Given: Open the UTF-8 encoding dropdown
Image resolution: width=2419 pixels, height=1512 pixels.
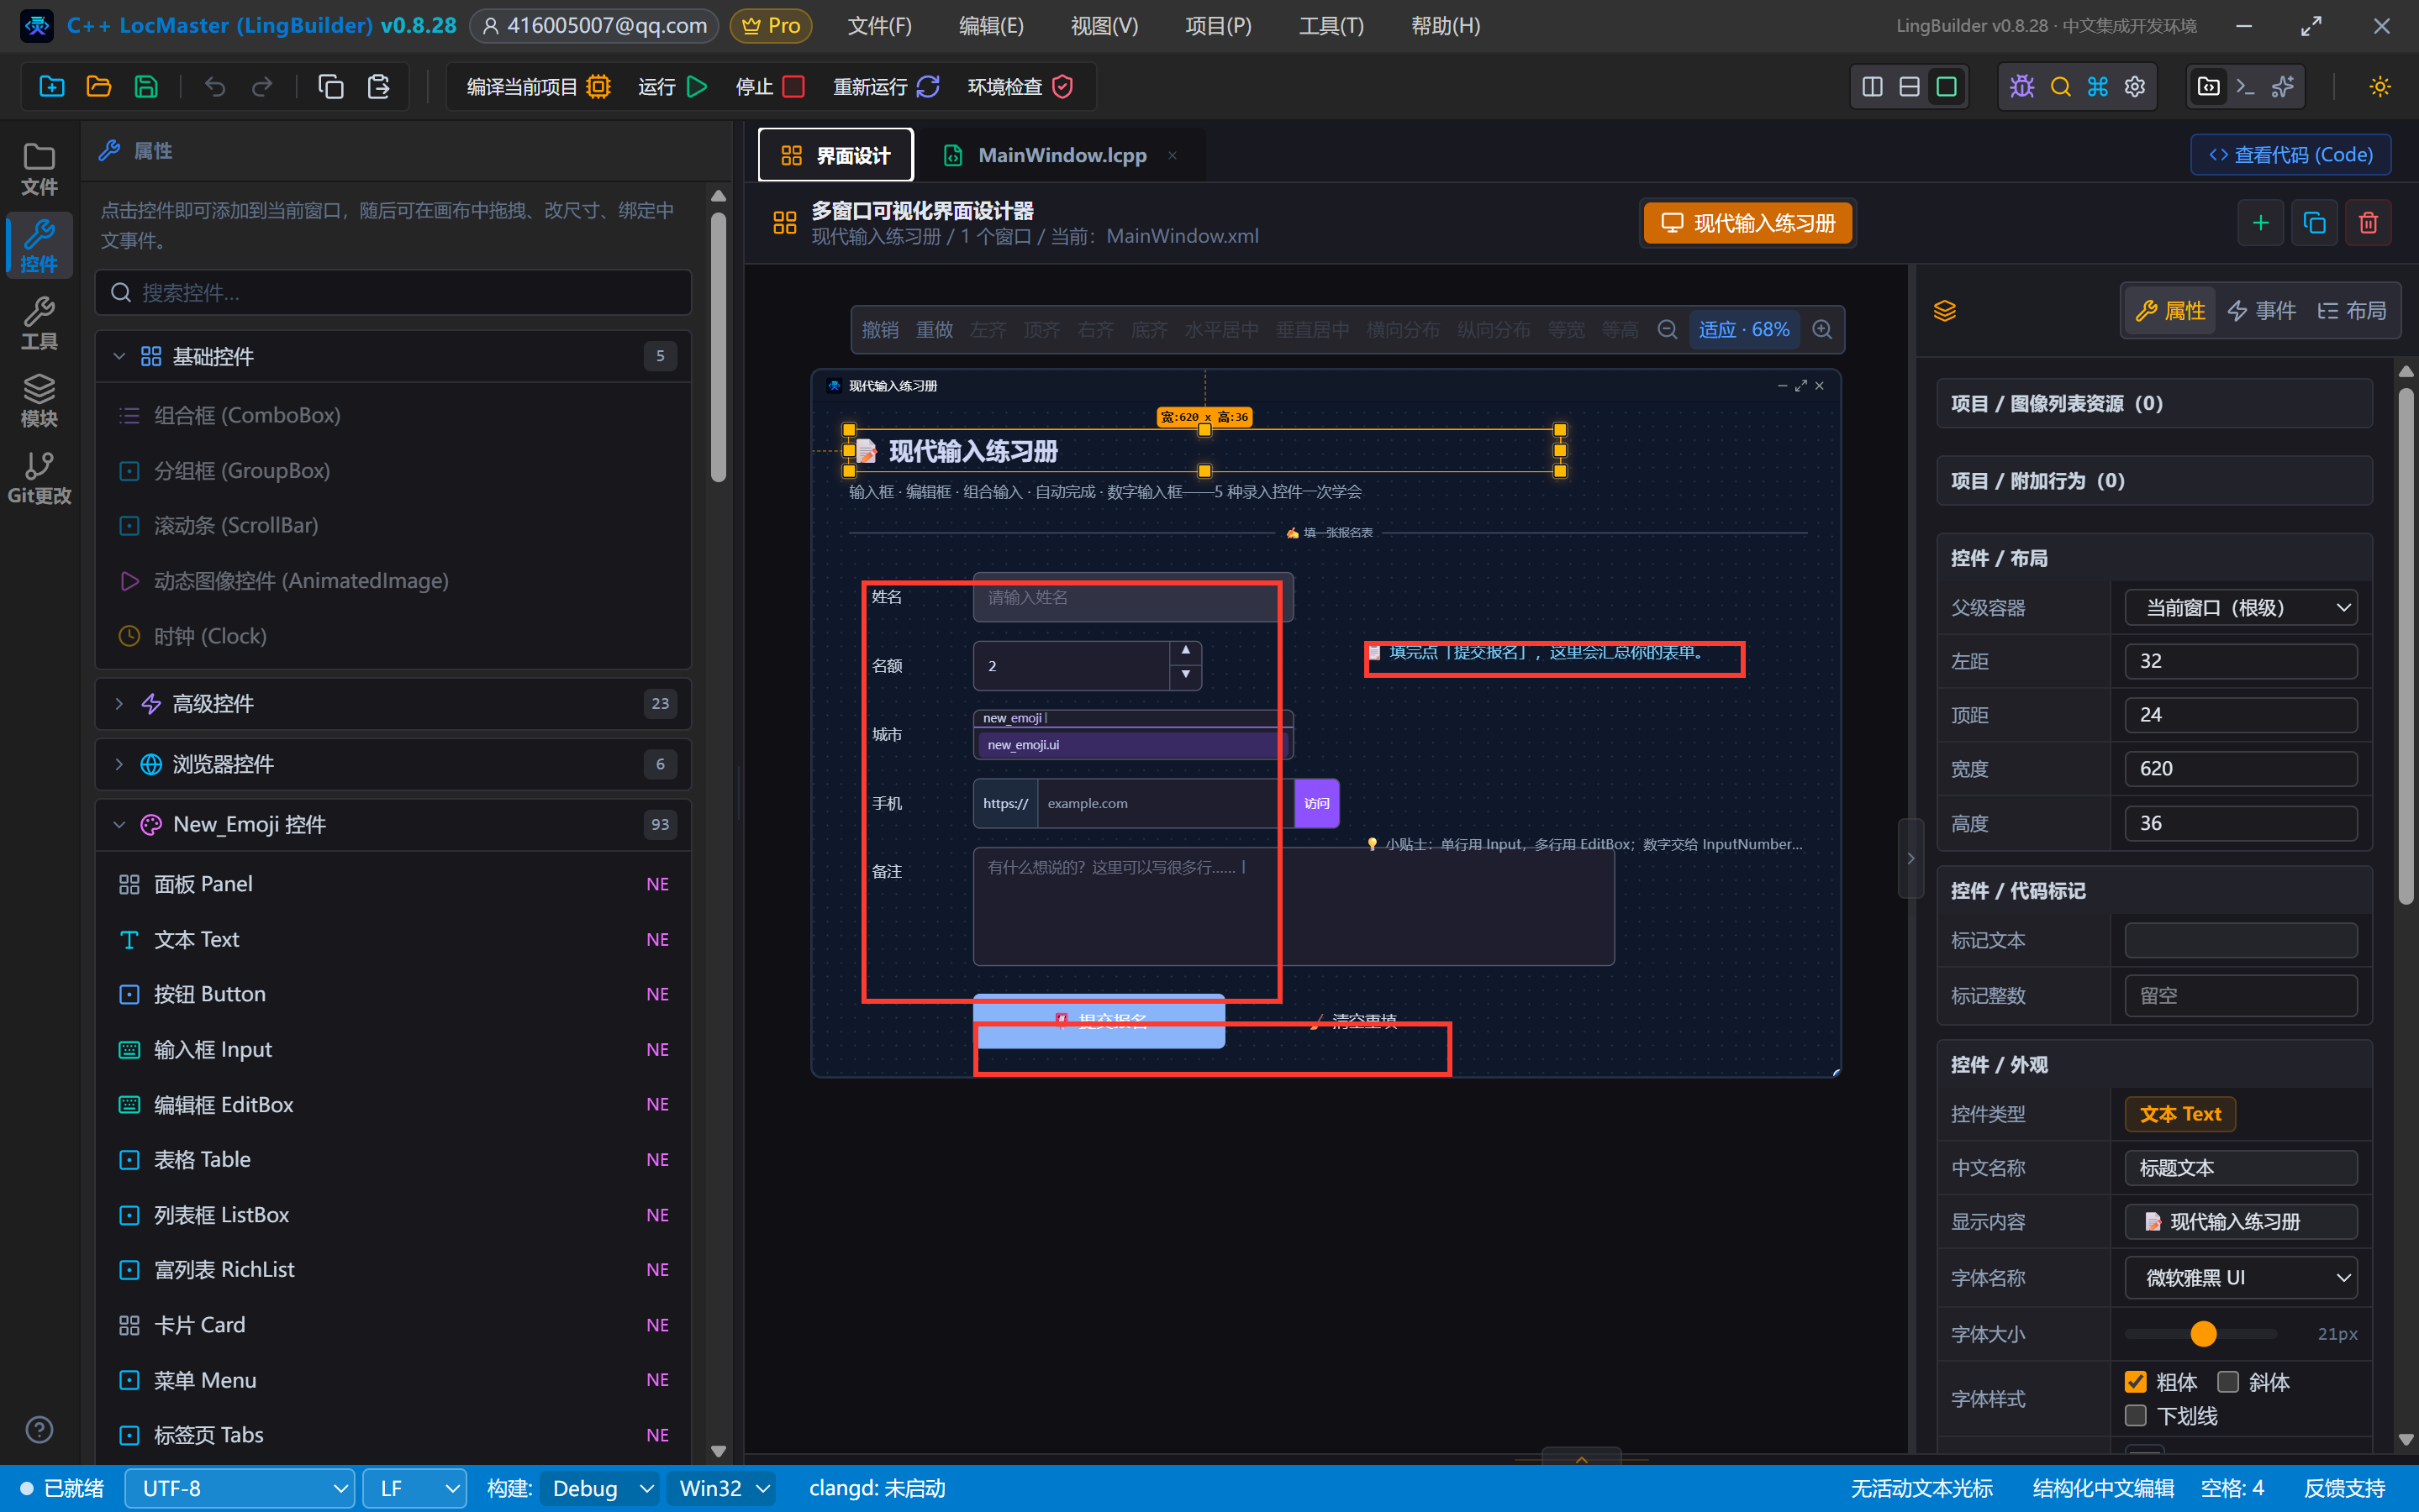Looking at the screenshot, I should (x=239, y=1489).
